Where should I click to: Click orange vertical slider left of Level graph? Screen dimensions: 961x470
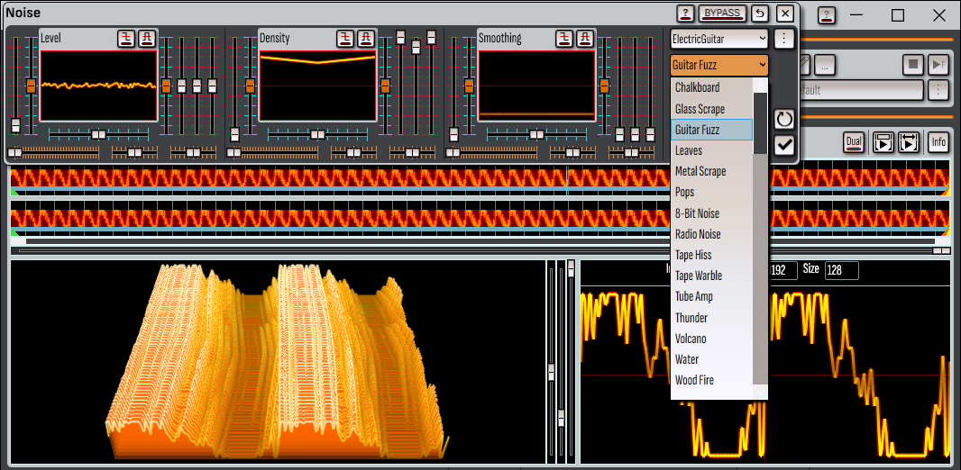(31, 86)
